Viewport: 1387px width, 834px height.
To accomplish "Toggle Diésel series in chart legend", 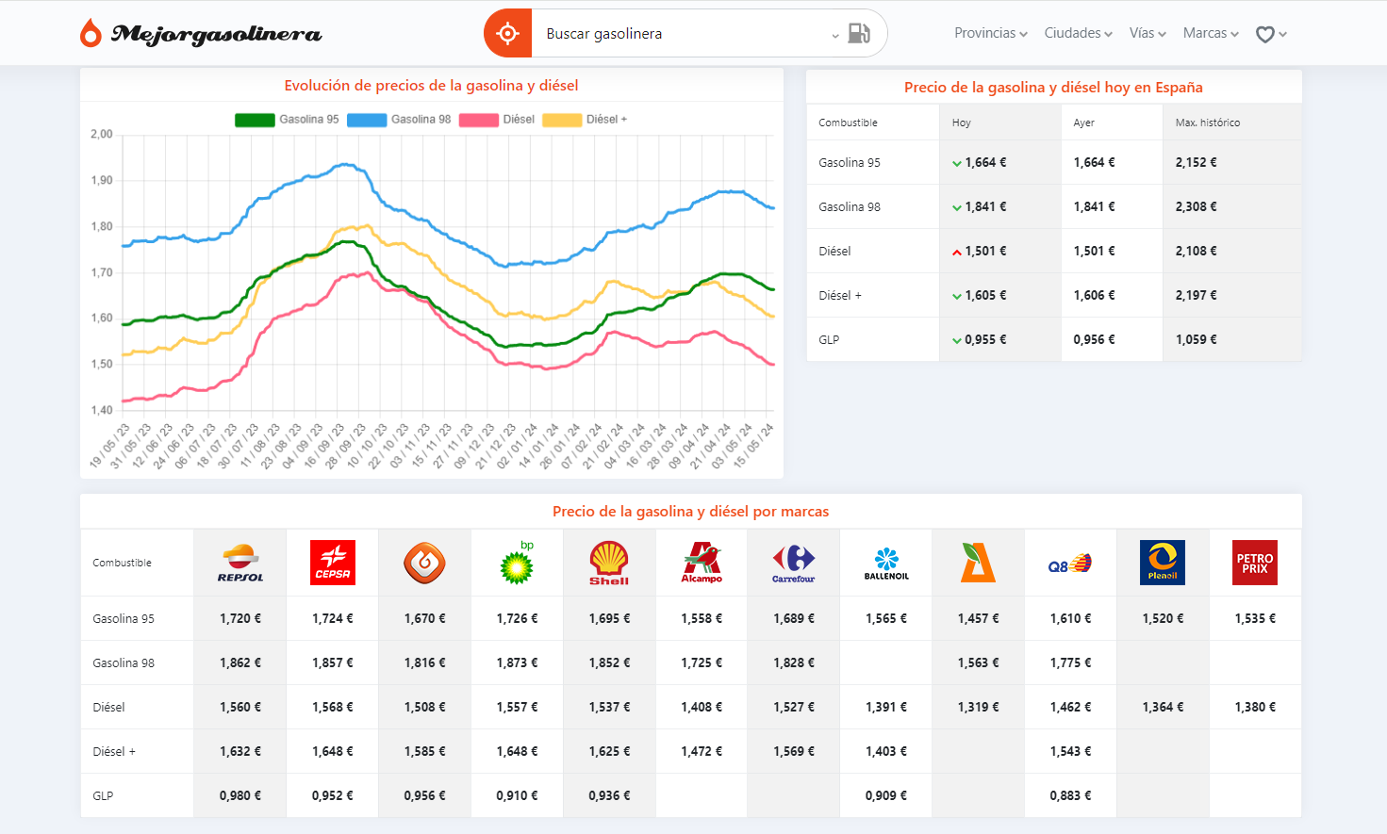I will [497, 120].
